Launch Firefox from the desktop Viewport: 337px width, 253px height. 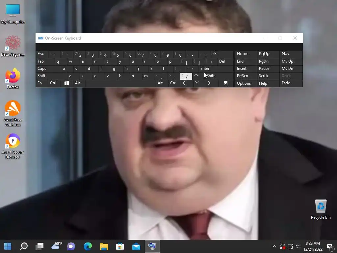coord(13,78)
